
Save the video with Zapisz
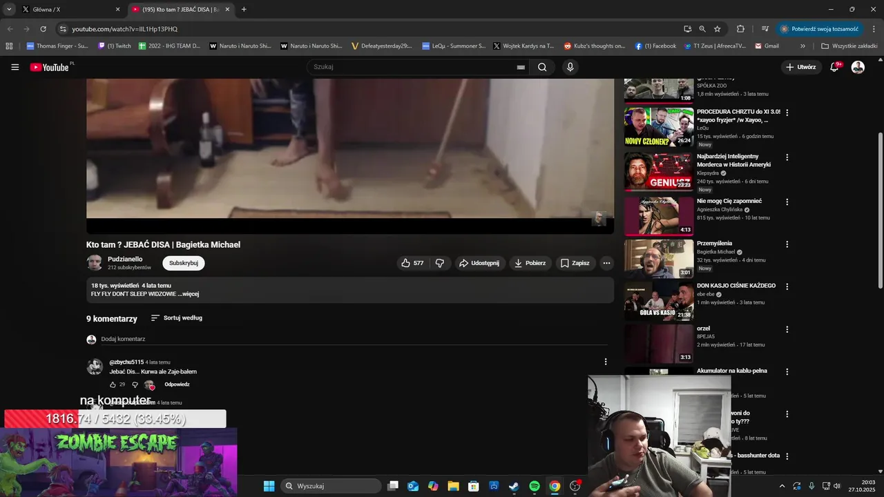click(x=575, y=263)
